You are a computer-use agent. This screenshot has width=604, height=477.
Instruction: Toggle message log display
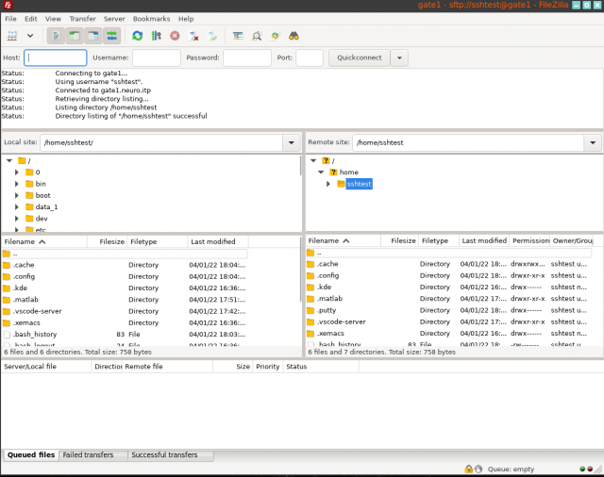[56, 36]
